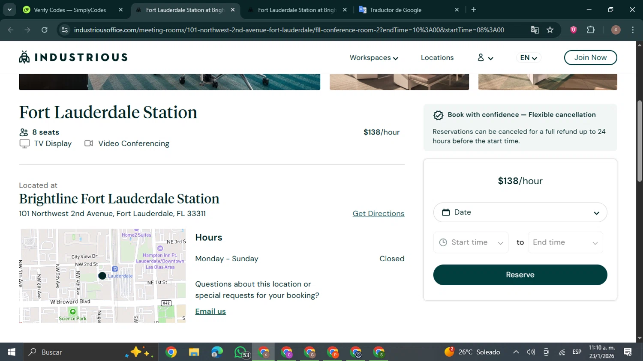Click the Reserve button

[x=520, y=275]
